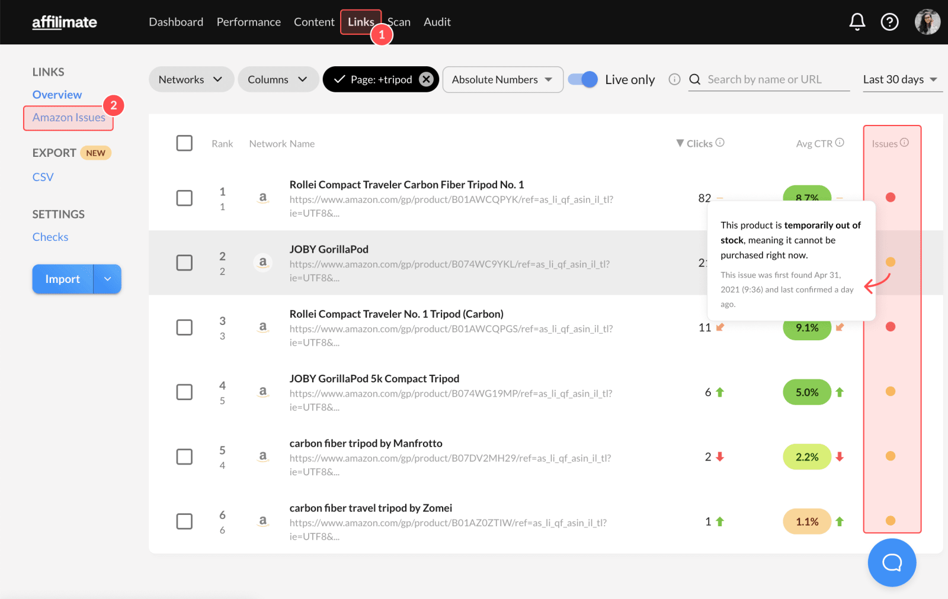Open Amazon Issues in sidebar

pos(69,118)
